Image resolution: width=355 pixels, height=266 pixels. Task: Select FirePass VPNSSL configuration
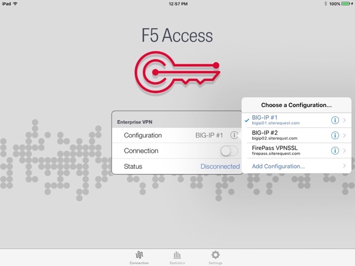coord(296,151)
